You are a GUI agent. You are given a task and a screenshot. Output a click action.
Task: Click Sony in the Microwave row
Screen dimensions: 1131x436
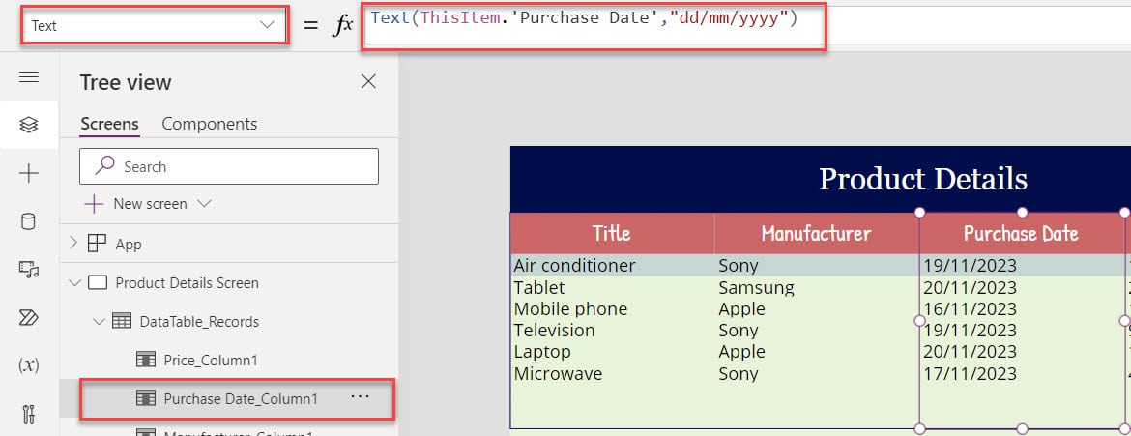738,373
